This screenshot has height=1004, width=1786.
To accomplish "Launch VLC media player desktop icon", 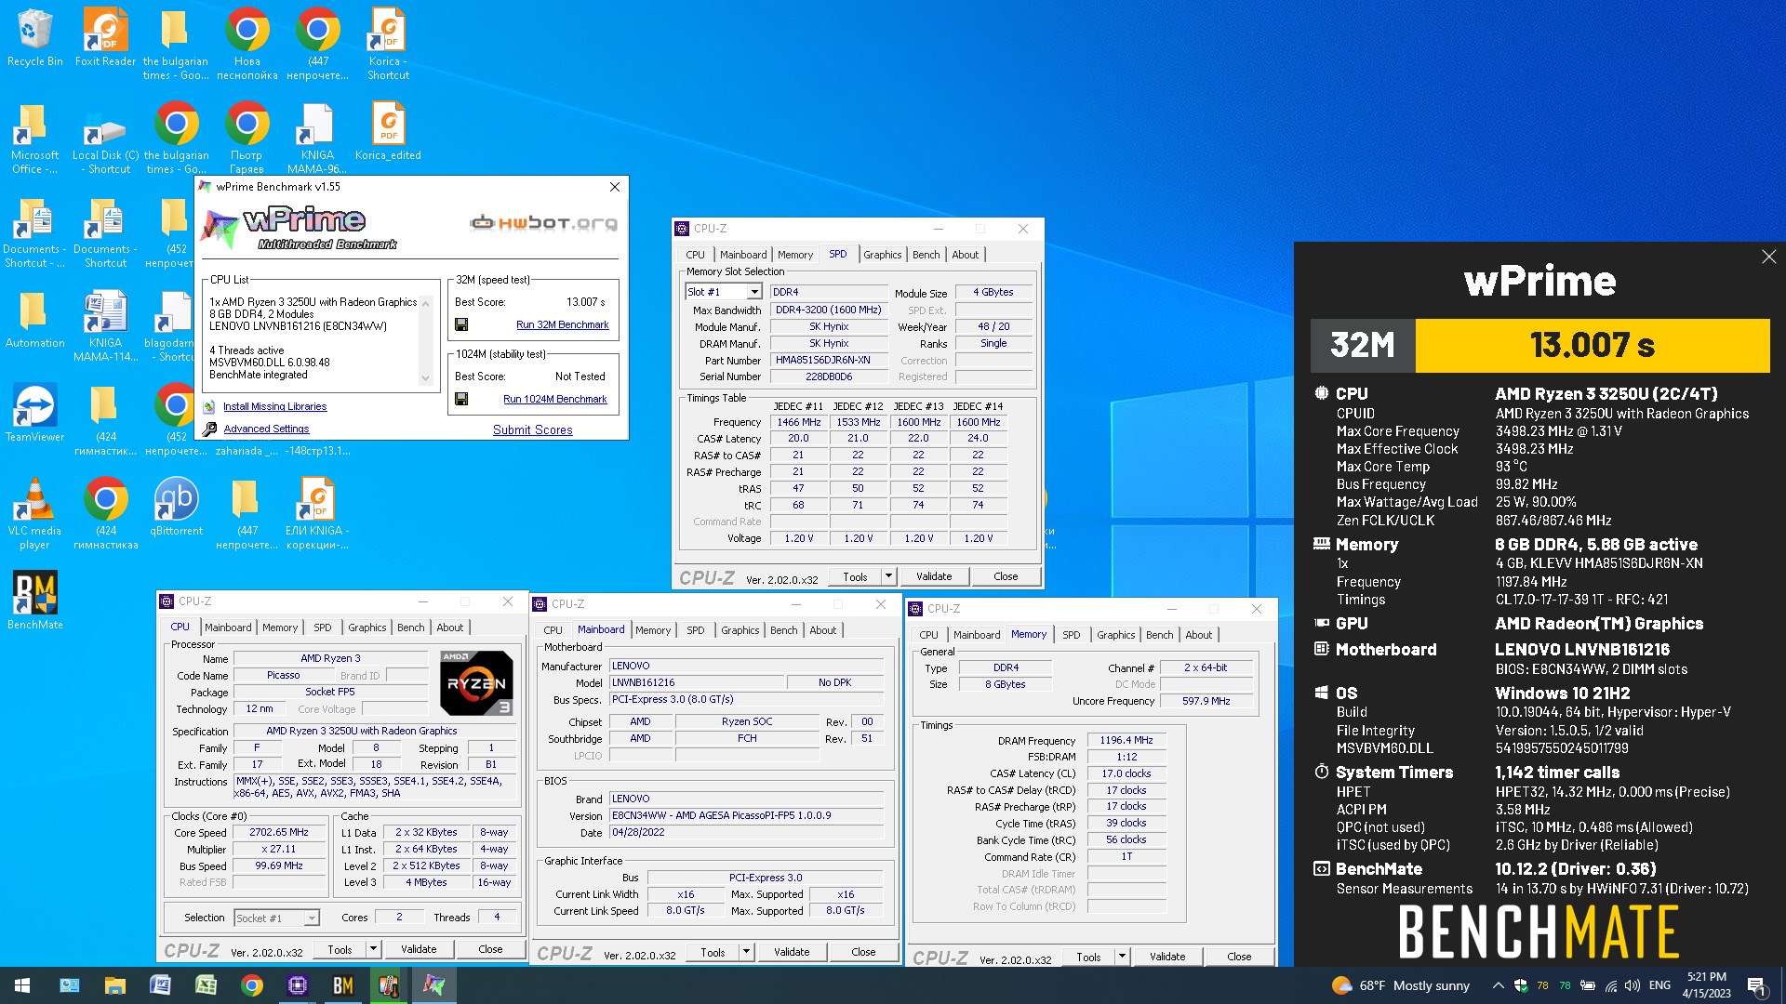I will (34, 513).
